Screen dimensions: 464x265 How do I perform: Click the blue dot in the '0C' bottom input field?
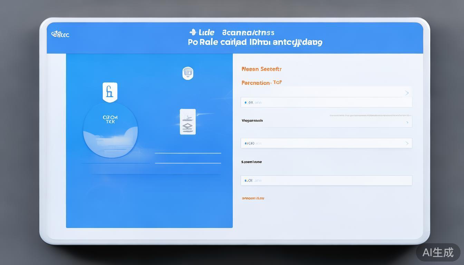[245, 180]
